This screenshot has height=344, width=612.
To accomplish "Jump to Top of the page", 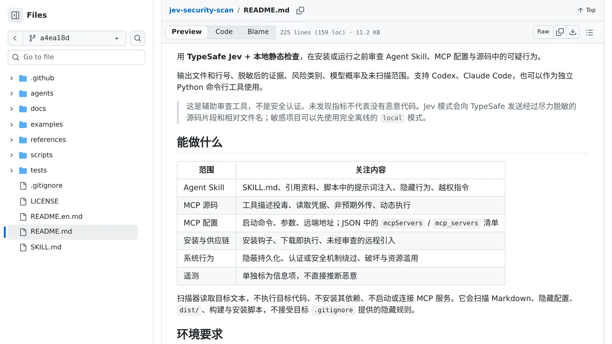I will [x=586, y=10].
